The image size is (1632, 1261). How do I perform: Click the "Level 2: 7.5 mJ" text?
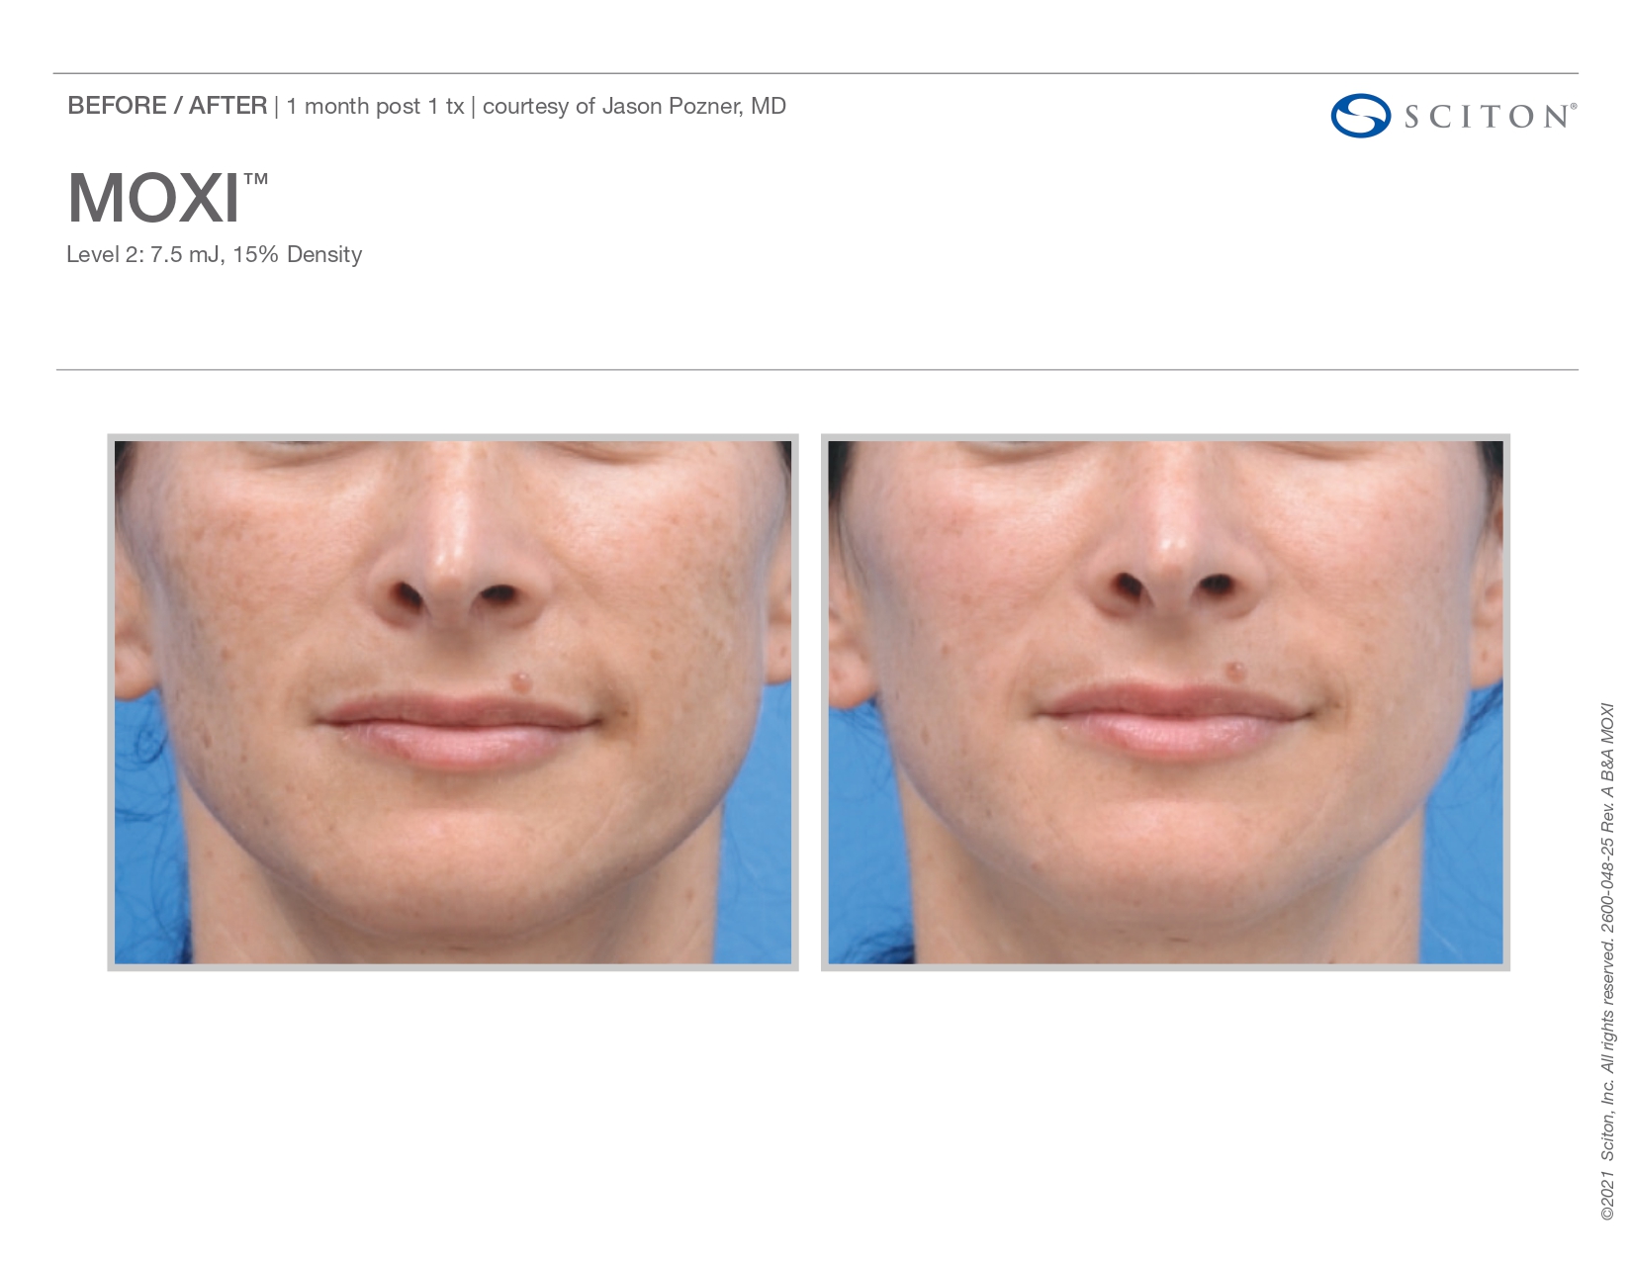click(x=144, y=255)
